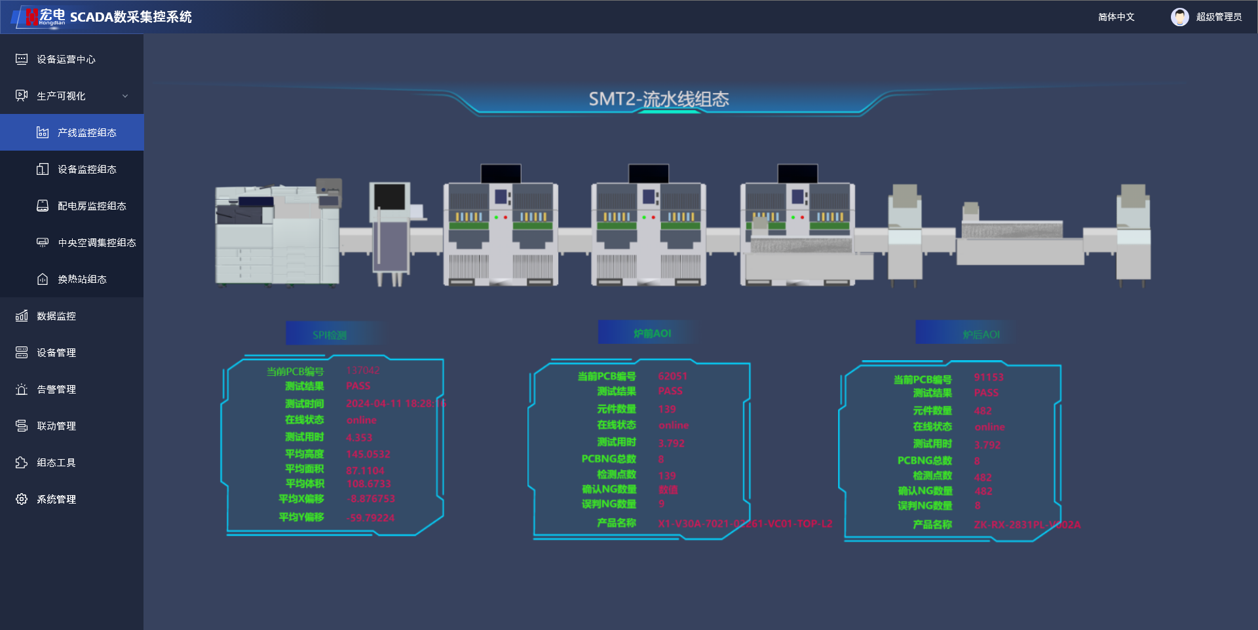The width and height of the screenshot is (1258, 630).
Task: Go to 配电房监控组态 page
Action: coord(92,206)
